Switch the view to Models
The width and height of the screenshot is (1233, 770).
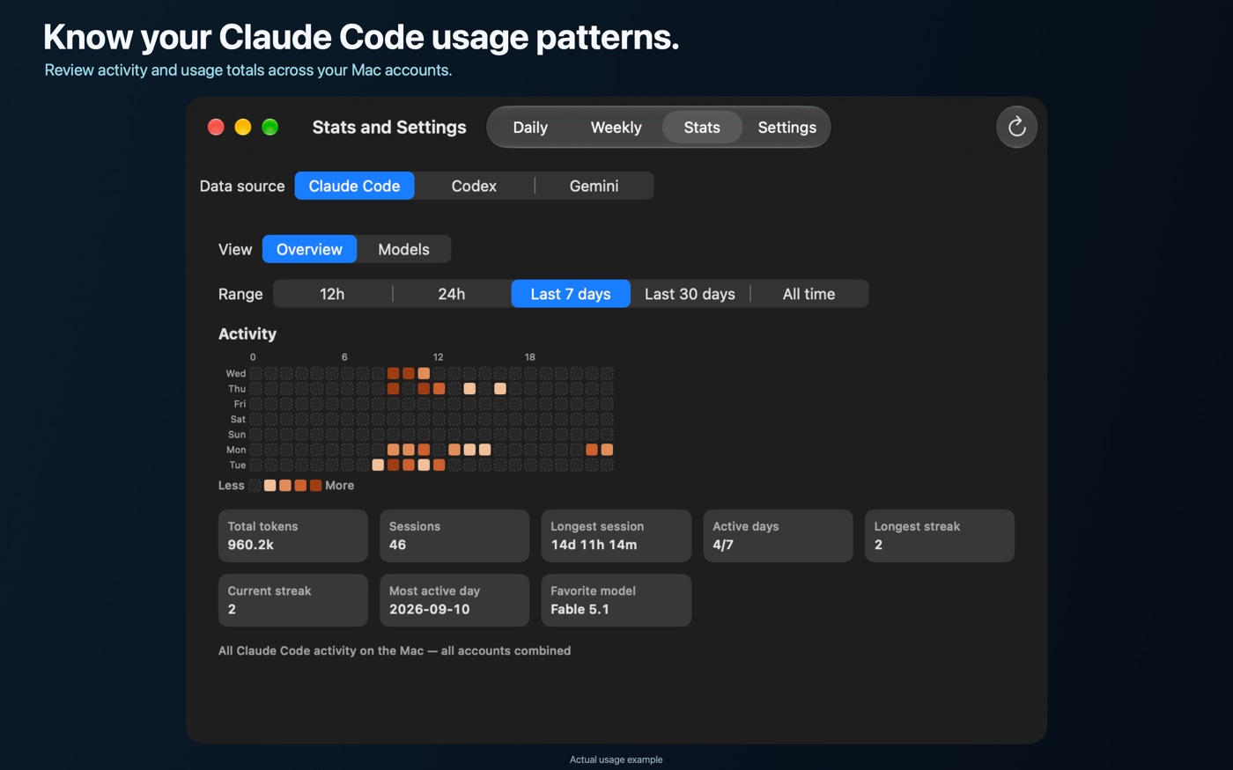(x=403, y=249)
